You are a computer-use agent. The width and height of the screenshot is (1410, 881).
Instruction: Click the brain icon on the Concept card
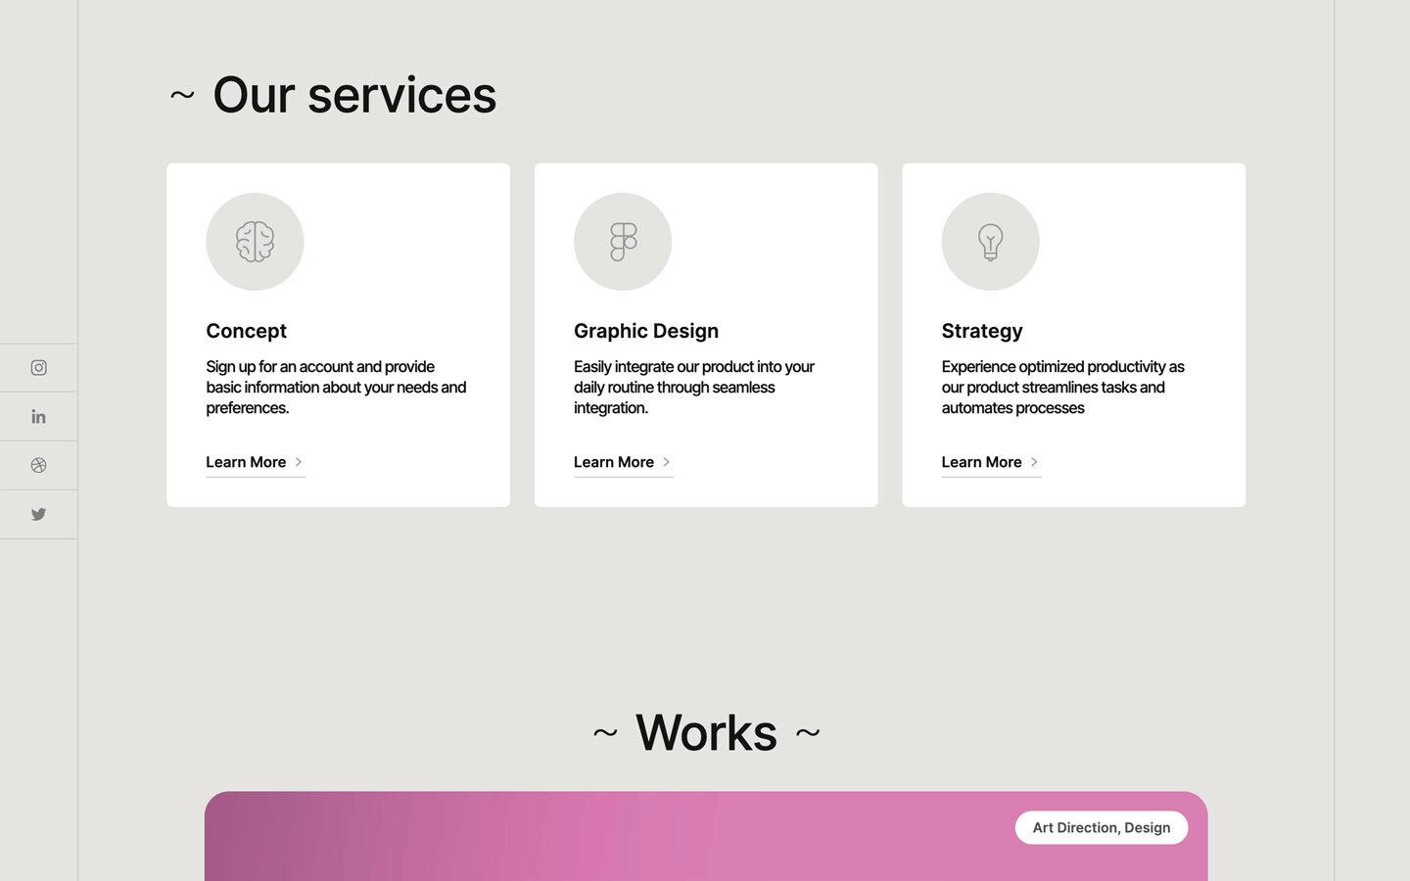255,241
